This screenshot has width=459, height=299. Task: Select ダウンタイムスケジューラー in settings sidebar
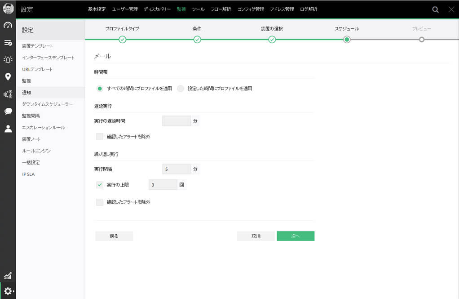[48, 104]
